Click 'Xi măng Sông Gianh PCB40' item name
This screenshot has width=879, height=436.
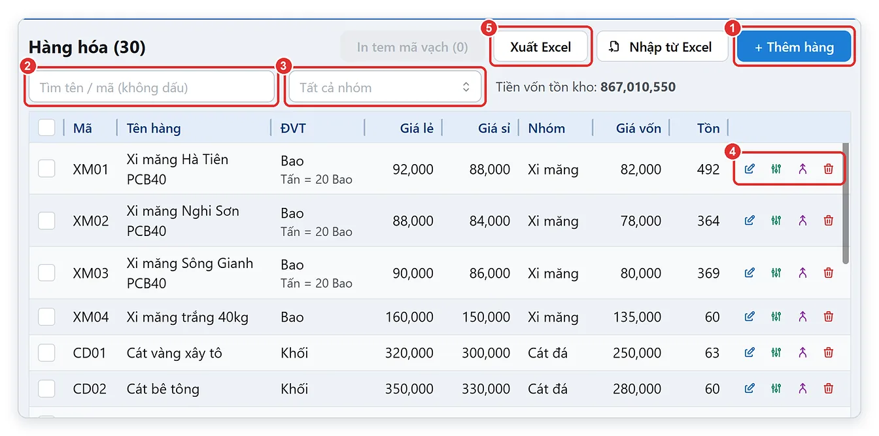click(190, 273)
